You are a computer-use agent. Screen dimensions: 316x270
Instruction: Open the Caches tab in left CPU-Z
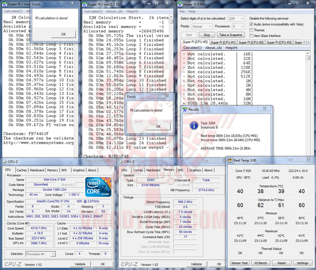pos(22,170)
